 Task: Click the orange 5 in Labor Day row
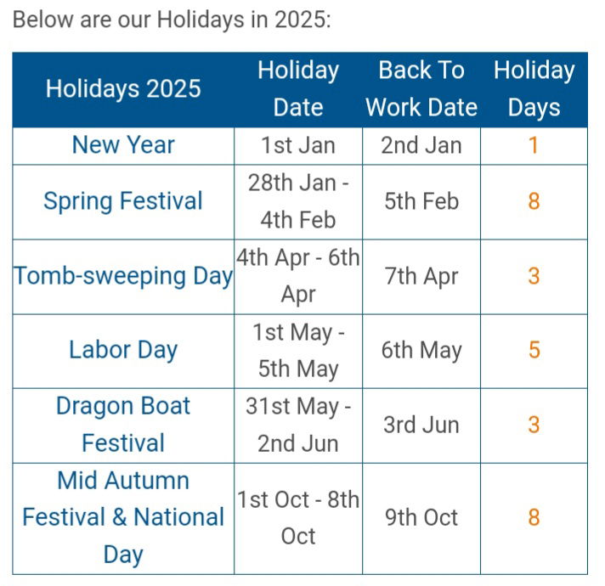pyautogui.click(x=534, y=350)
